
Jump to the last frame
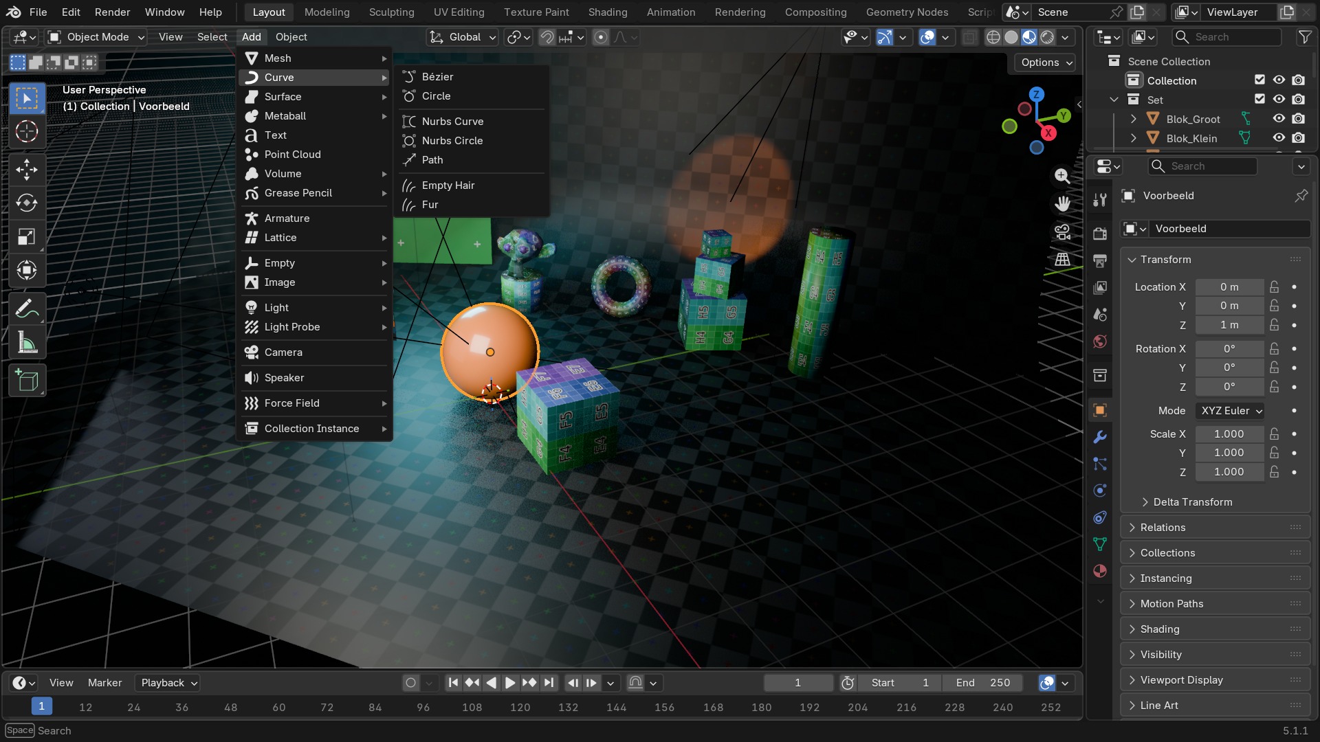click(549, 683)
